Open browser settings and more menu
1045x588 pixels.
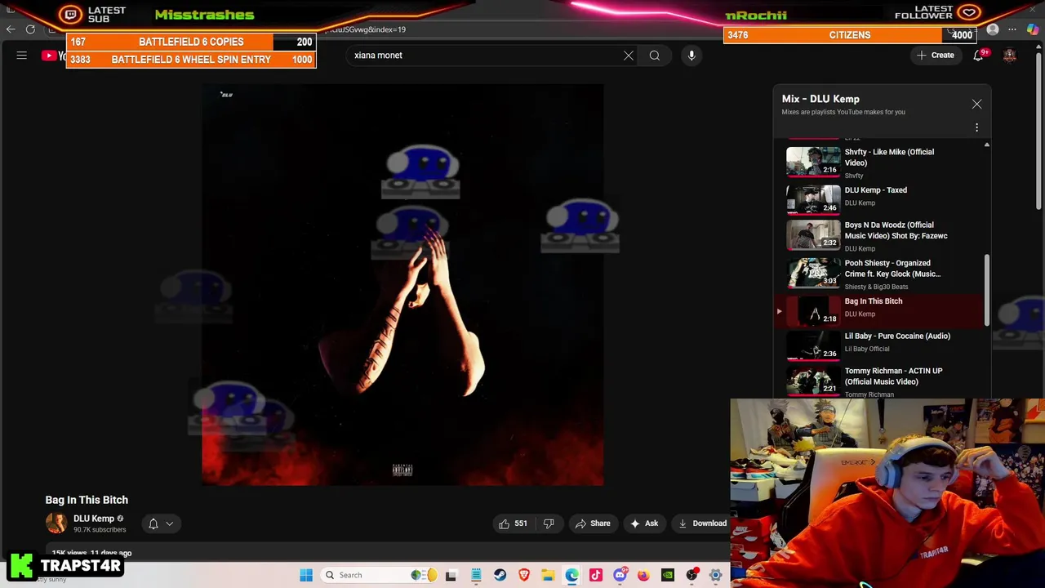(1012, 29)
